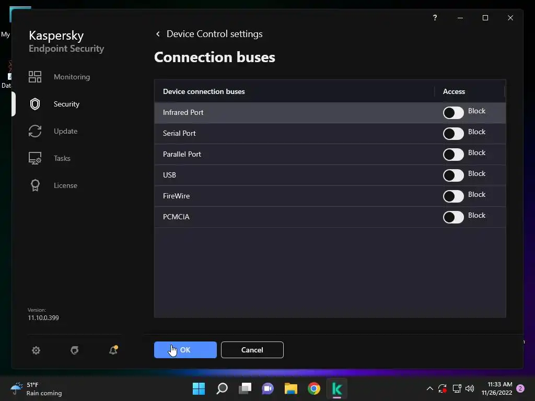Screen dimensions: 535x401
Task: Show hidden system tray icons
Action: (x=430, y=388)
